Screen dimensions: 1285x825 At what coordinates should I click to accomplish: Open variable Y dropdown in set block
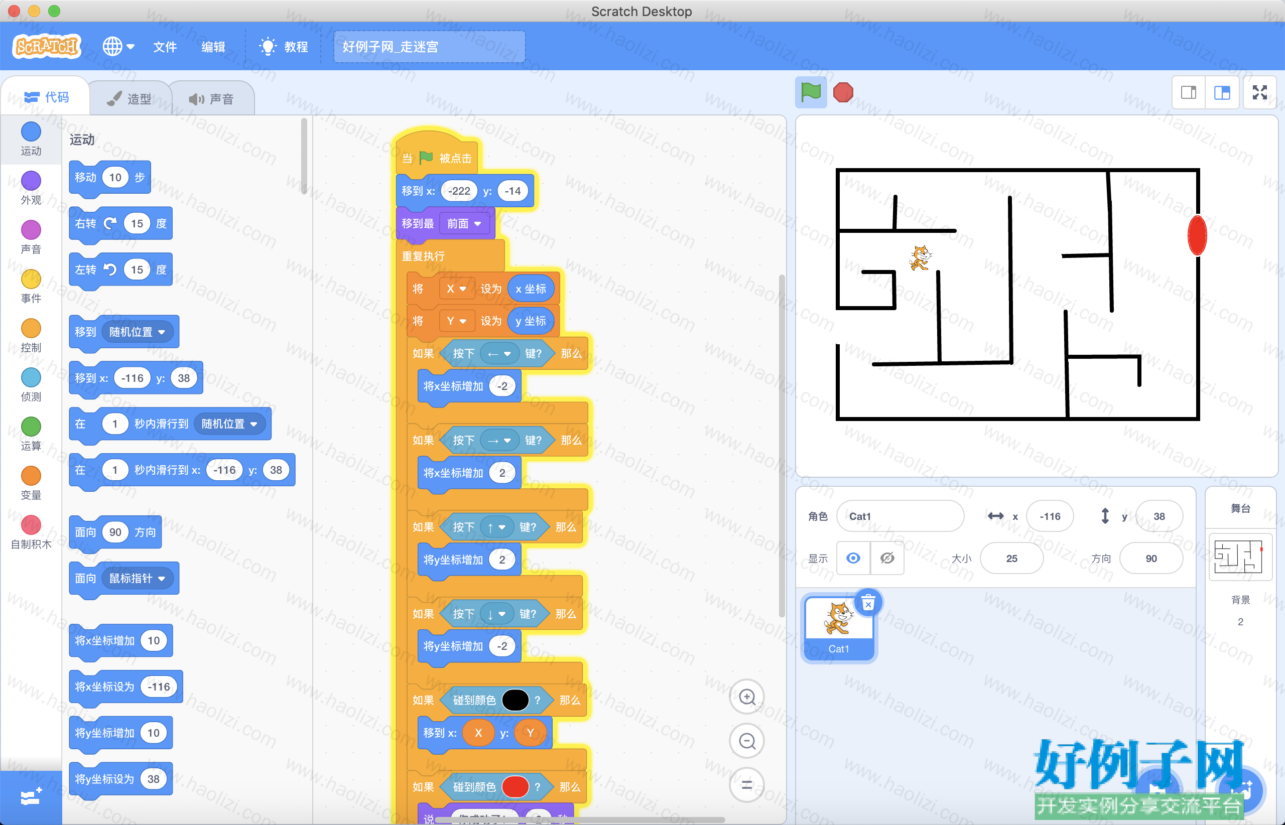click(457, 321)
